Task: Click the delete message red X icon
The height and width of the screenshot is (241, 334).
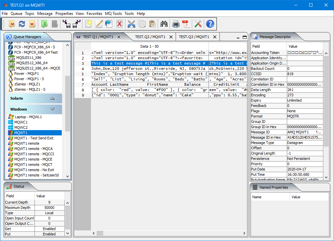Action: pos(120,24)
